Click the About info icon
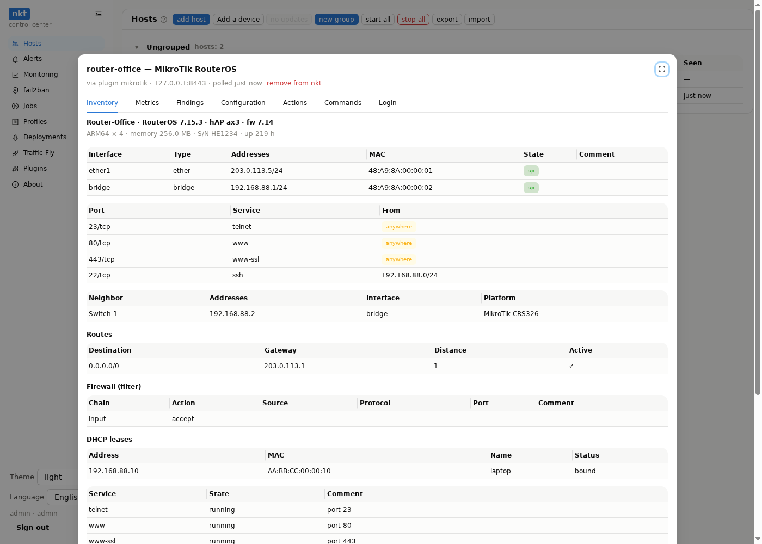 click(15, 184)
